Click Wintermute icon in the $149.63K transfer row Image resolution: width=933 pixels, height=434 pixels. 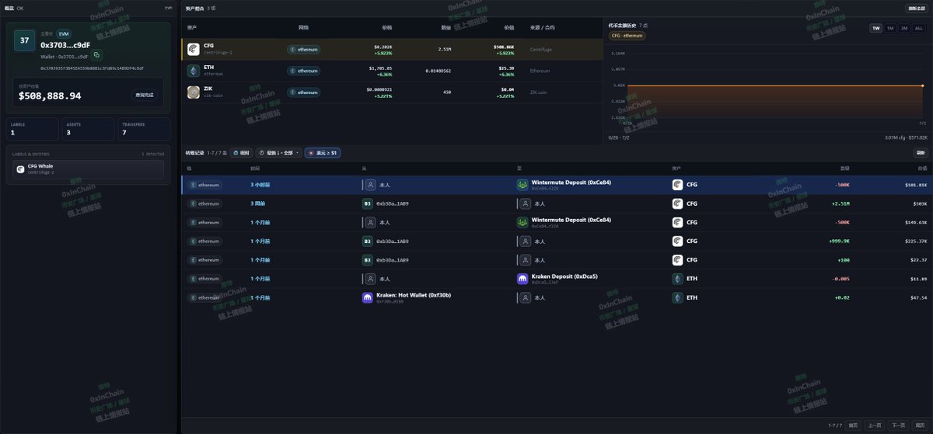[x=523, y=222]
